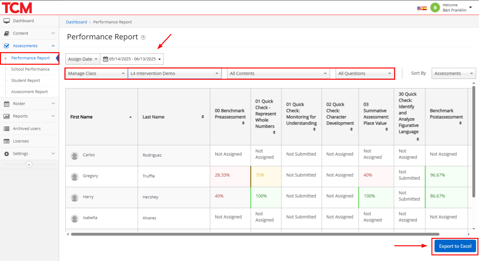Open the All Questions filter dropdown
This screenshot has height=261, width=479.
tap(364, 73)
